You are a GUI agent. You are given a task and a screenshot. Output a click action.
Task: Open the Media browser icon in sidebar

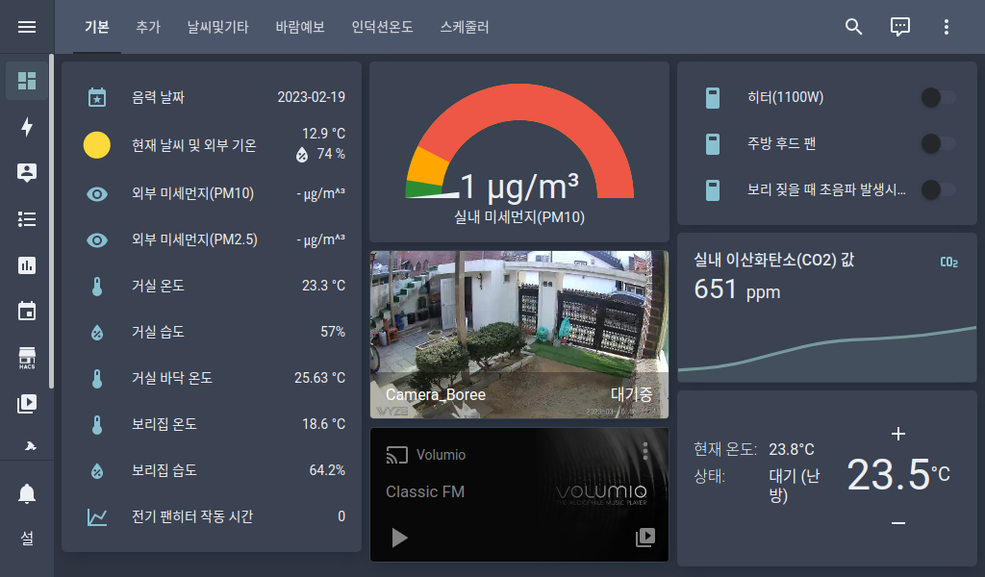tap(26, 404)
